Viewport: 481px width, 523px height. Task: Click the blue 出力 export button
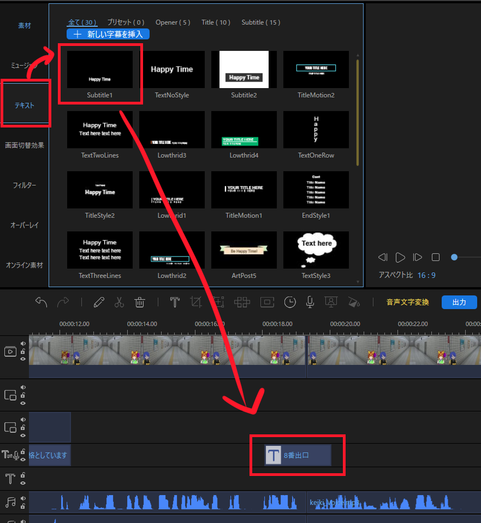(459, 302)
